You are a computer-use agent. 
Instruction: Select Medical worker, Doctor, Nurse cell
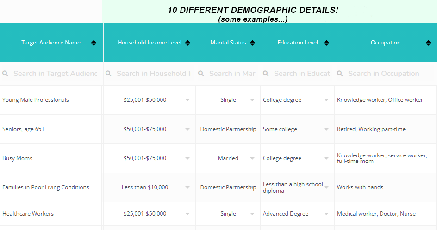click(386, 214)
